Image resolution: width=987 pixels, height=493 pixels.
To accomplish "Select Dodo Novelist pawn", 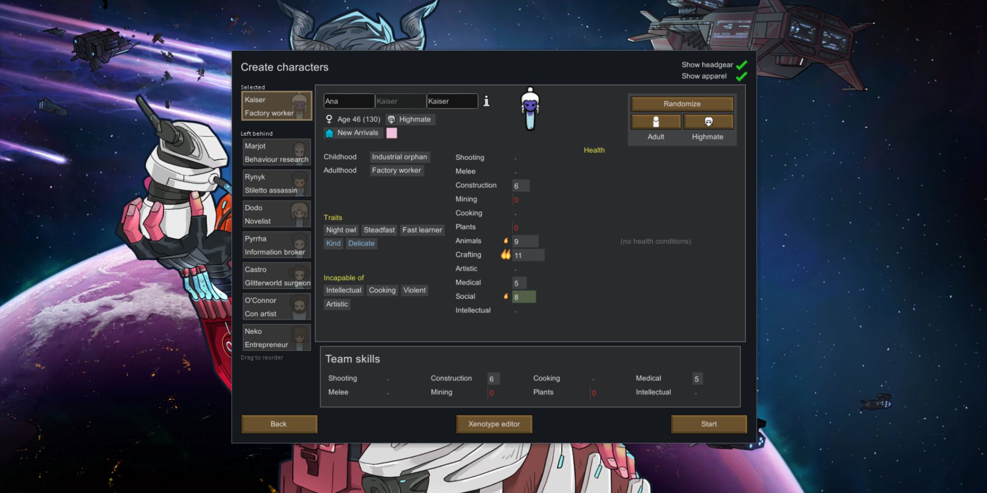I will [x=276, y=214].
